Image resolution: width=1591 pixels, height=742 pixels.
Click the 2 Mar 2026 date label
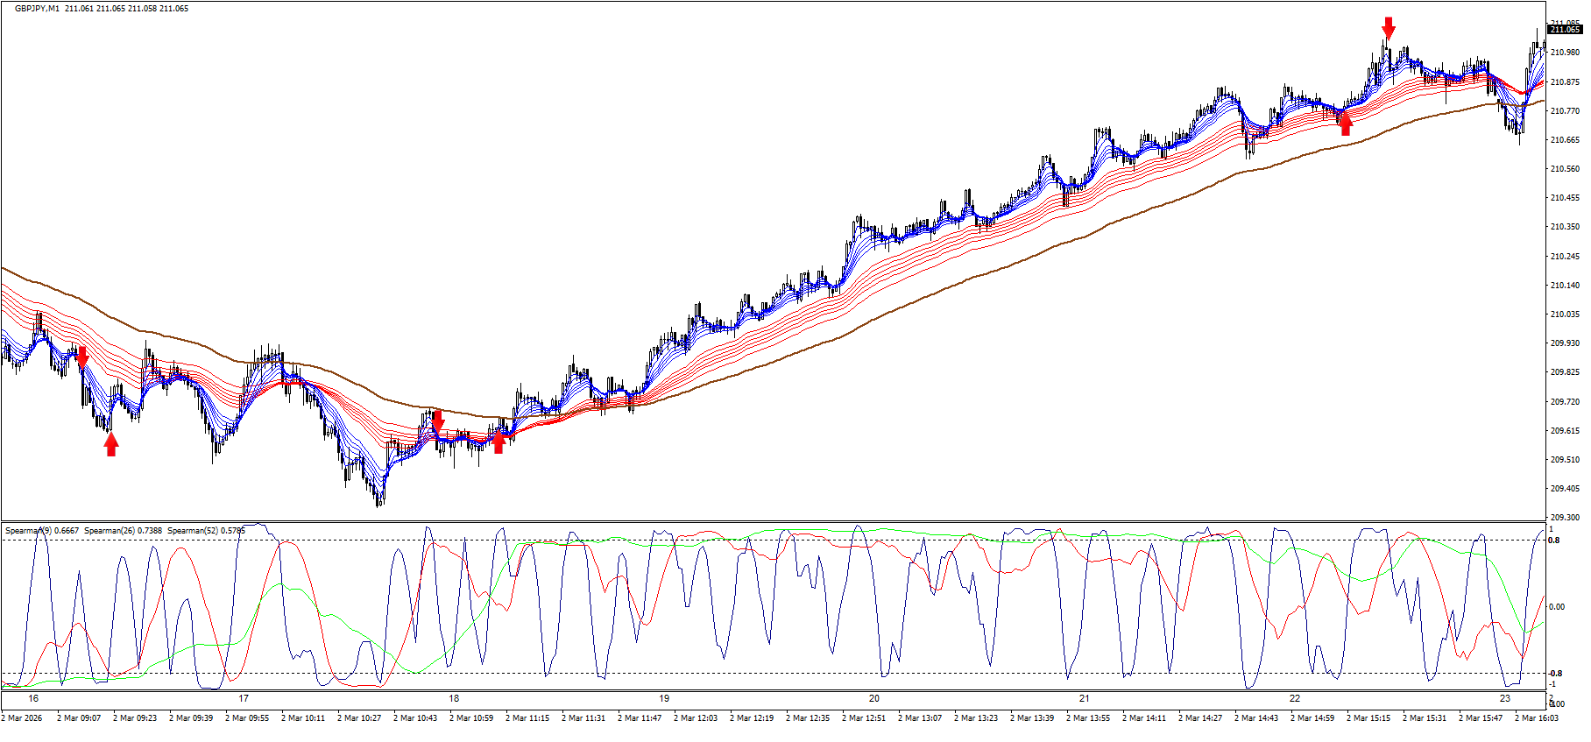click(22, 718)
